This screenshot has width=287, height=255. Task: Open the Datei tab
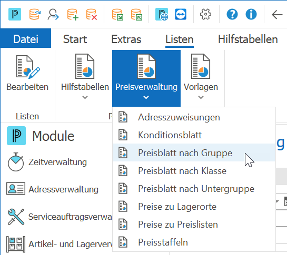pos(26,39)
